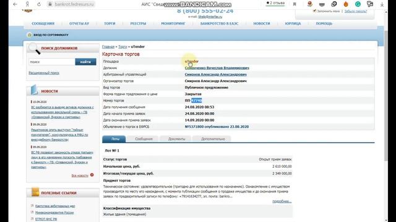Open the ТОРГИ menu
The width and height of the screenshot is (396, 222).
click(110, 23)
